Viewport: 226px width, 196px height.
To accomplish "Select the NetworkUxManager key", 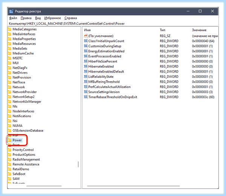I will click(x=27, y=102).
